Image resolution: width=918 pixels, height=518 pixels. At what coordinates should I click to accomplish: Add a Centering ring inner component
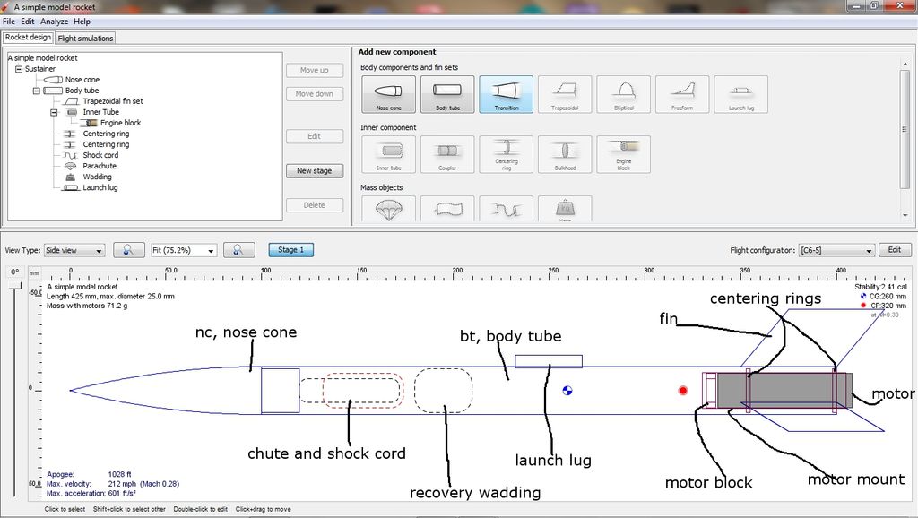(x=506, y=154)
